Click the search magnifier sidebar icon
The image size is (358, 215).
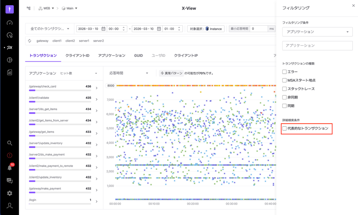coord(10,143)
